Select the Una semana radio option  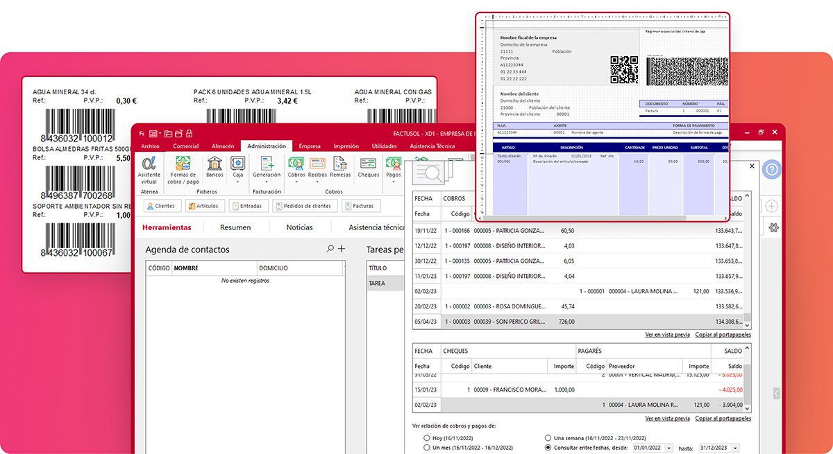click(x=548, y=438)
